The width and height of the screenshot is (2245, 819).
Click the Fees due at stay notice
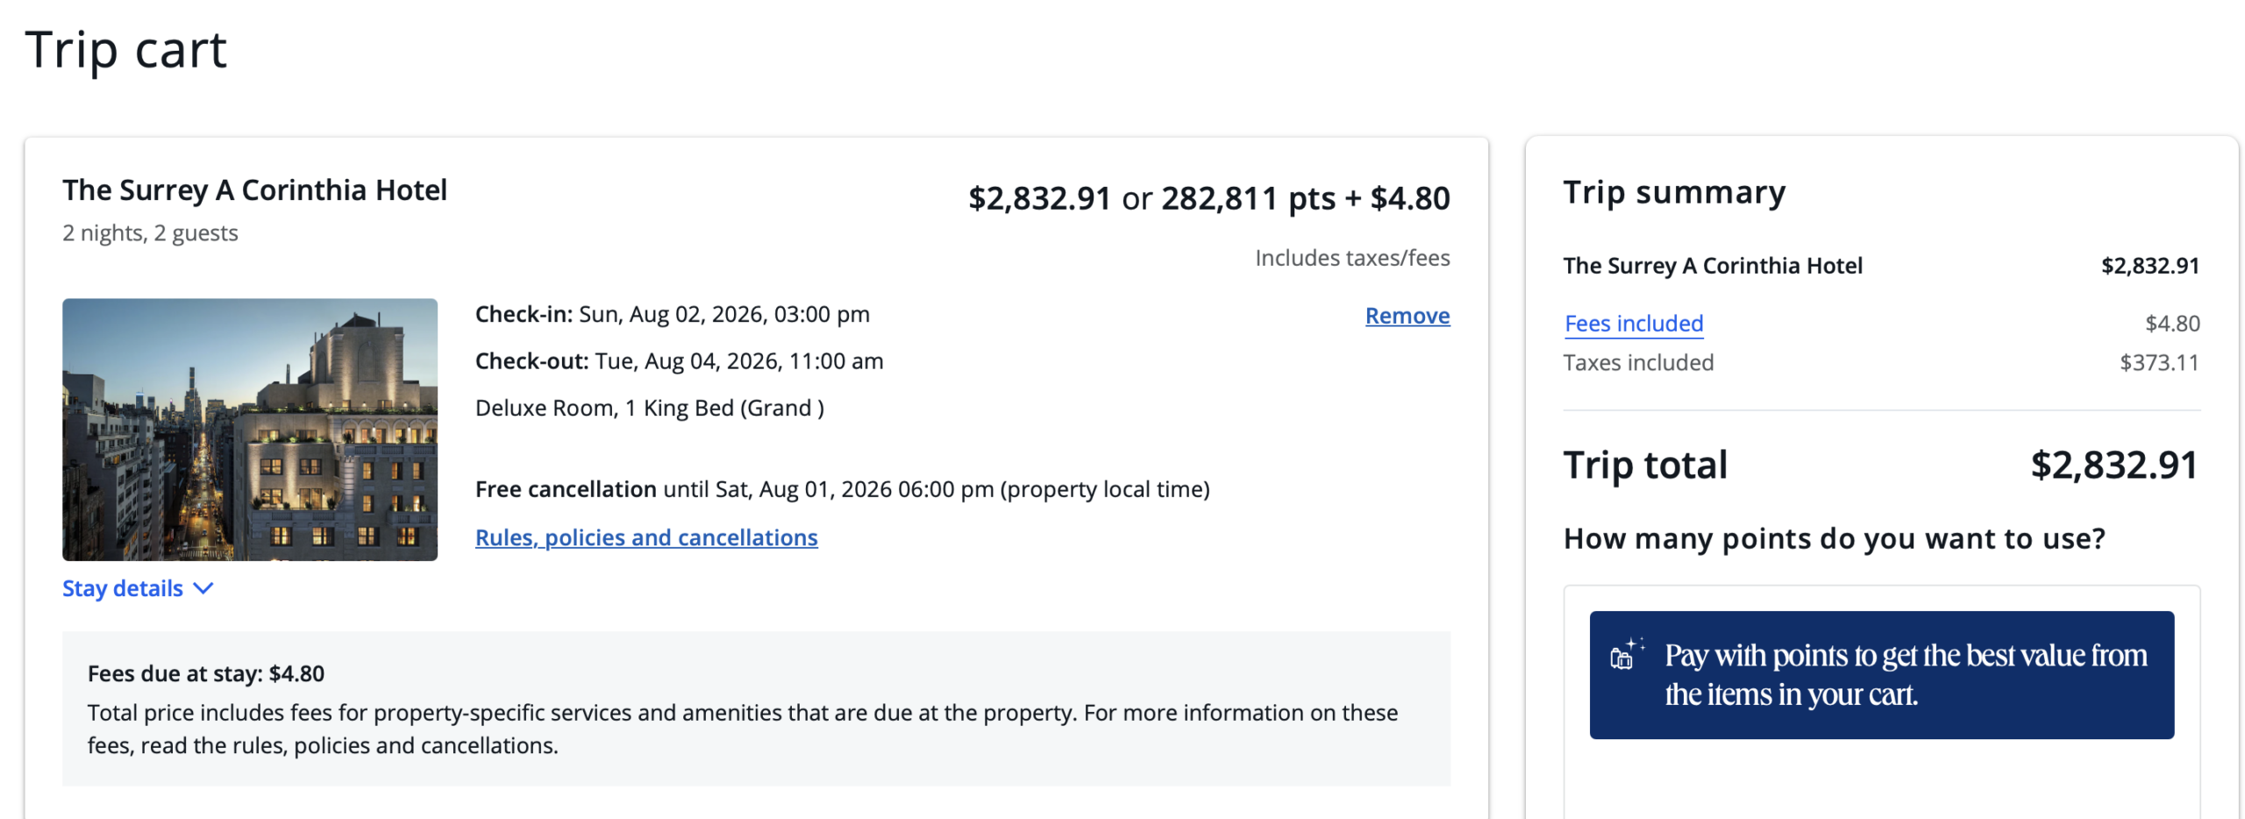(205, 673)
